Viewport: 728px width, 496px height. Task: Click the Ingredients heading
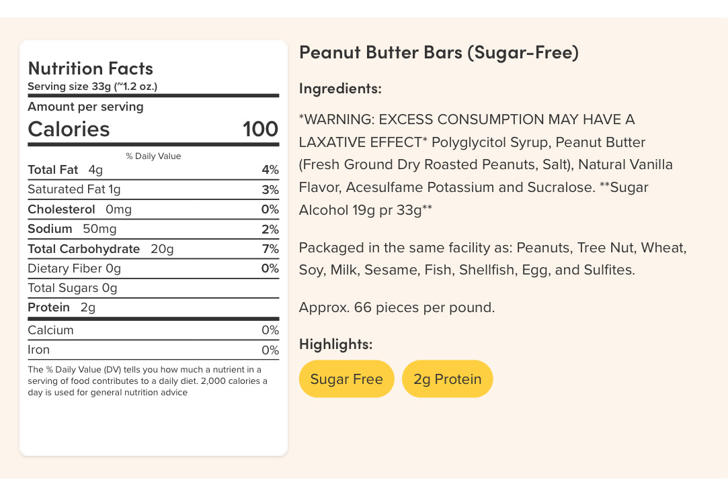pos(340,89)
